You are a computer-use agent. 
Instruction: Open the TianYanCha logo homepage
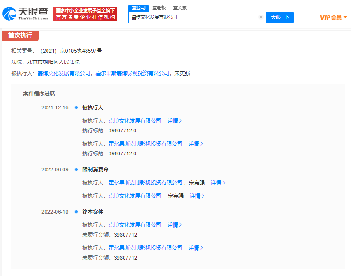pos(25,14)
